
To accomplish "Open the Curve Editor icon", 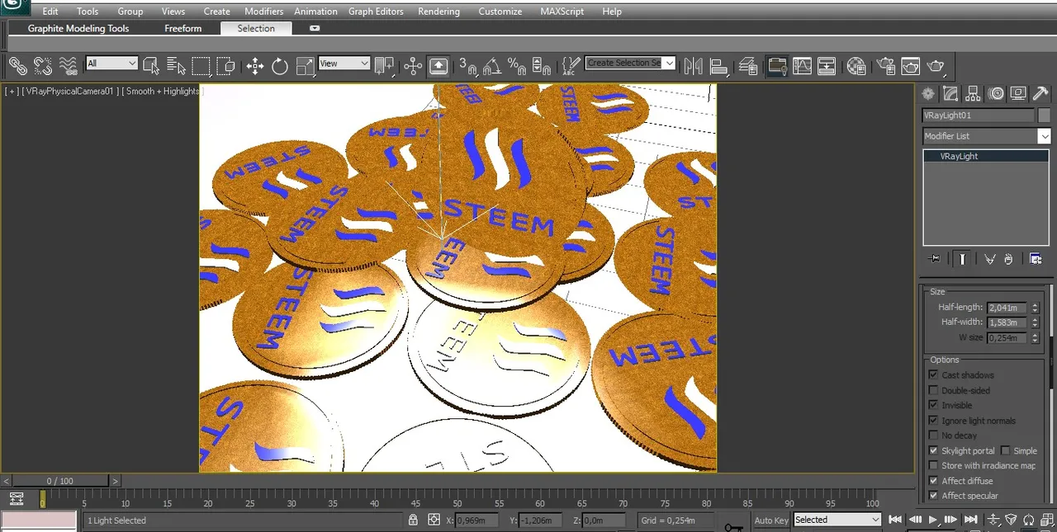I will tap(802, 65).
